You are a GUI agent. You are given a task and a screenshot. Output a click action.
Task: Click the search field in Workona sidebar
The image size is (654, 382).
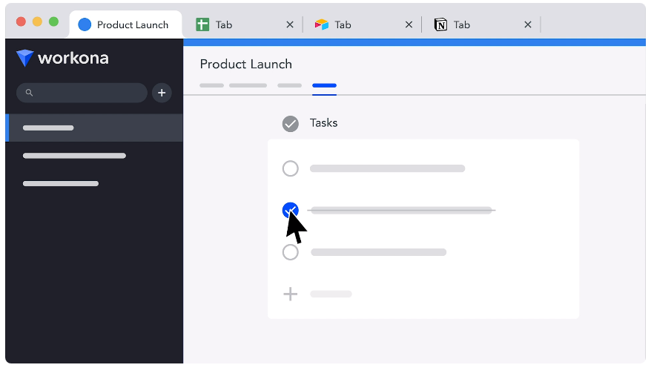(x=82, y=93)
